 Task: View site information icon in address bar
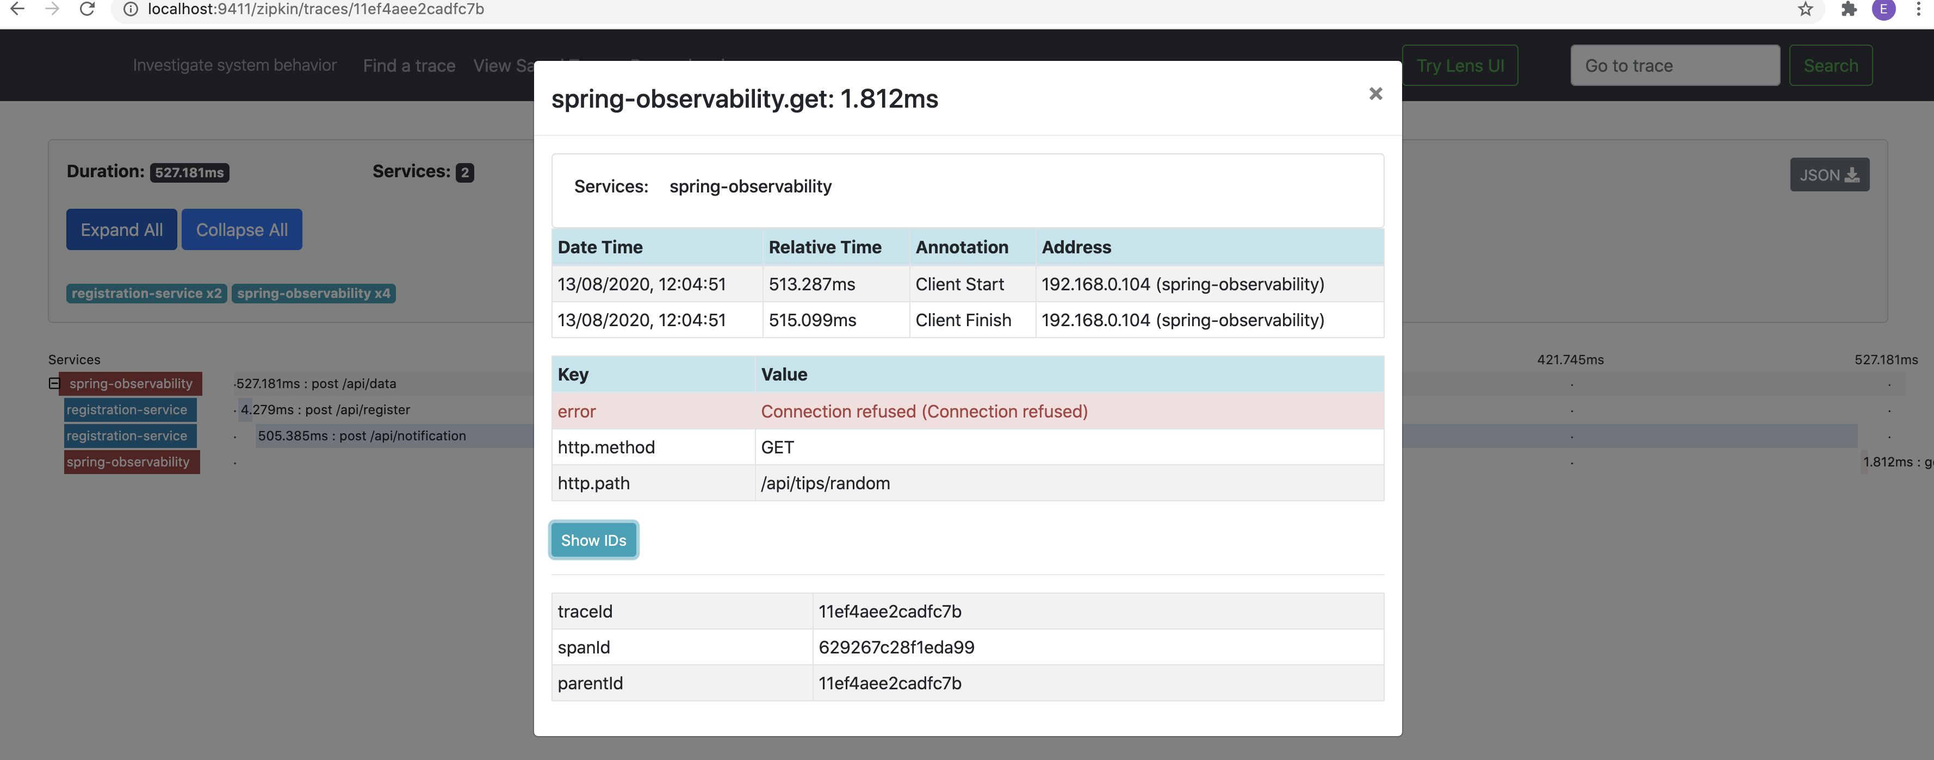pyautogui.click(x=131, y=9)
